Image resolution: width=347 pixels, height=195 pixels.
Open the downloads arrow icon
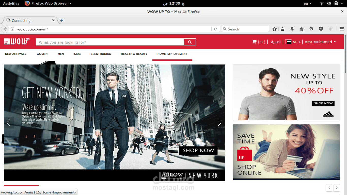click(292, 29)
